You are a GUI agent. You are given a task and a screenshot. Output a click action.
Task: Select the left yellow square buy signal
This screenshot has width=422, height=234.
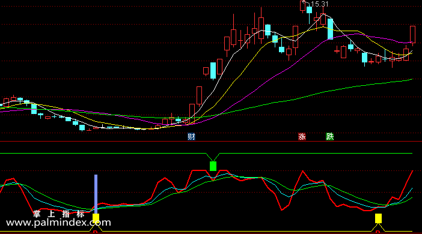pyautogui.click(x=96, y=218)
